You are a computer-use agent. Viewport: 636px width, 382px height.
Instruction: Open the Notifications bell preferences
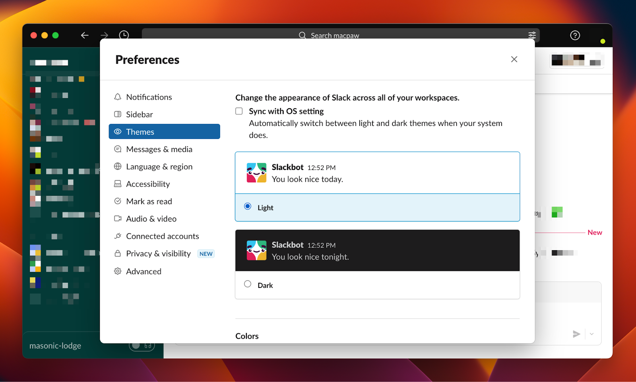click(118, 96)
